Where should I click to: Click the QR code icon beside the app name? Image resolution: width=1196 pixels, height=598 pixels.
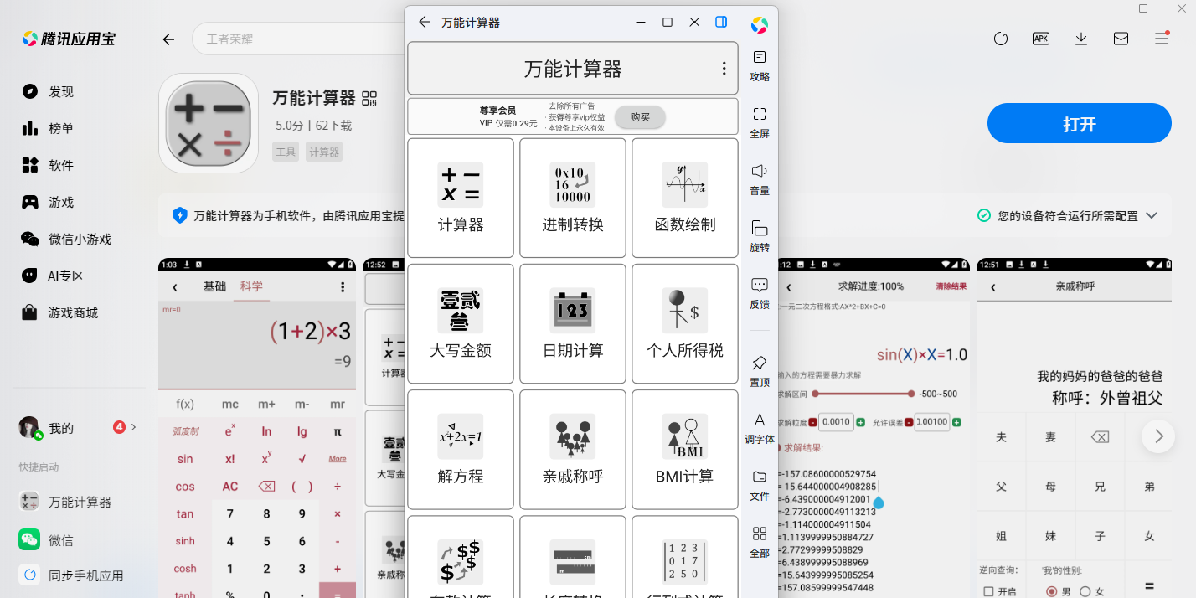pos(370,98)
